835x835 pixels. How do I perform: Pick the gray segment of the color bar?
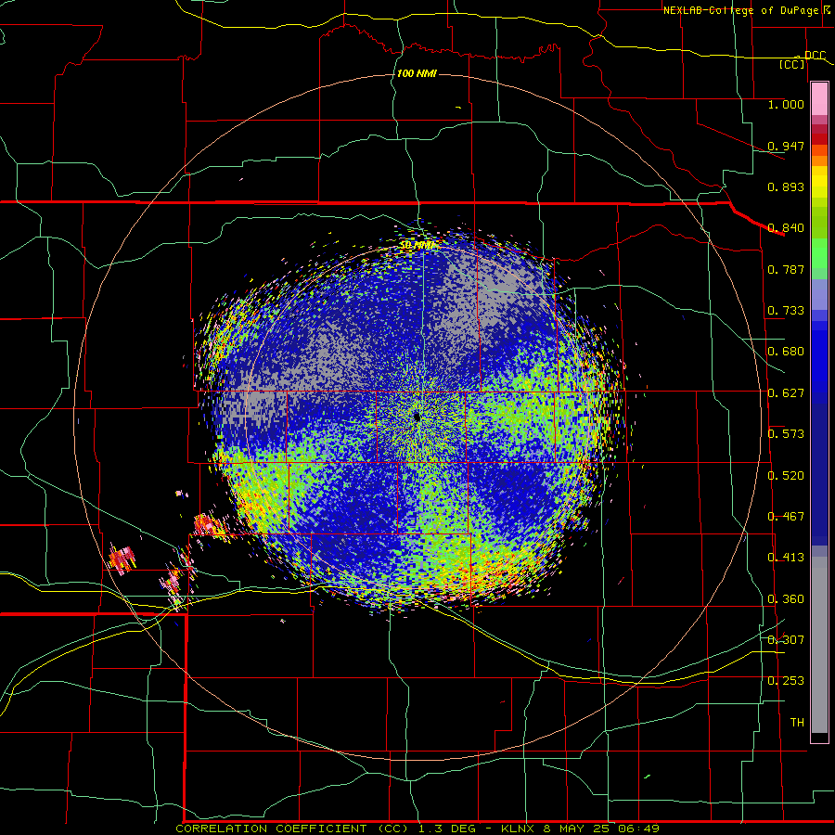pyautogui.click(x=819, y=645)
